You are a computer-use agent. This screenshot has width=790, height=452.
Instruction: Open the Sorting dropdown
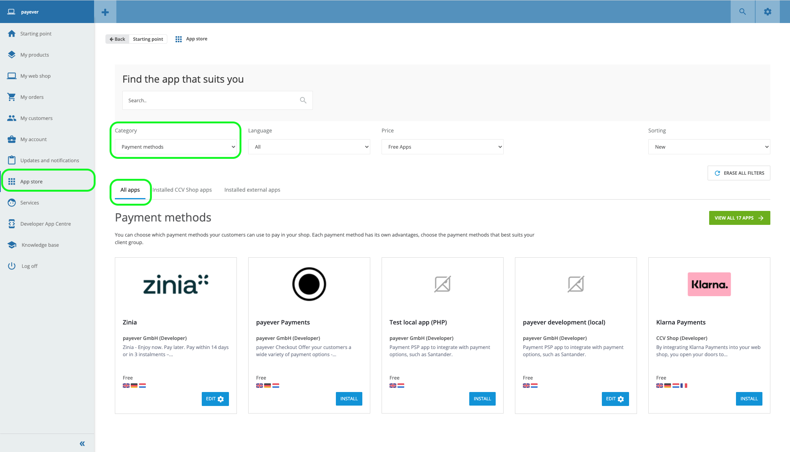click(x=709, y=147)
